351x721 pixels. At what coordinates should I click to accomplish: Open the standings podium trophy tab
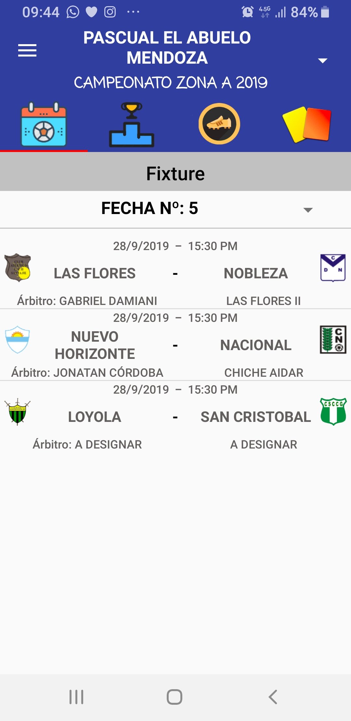[131, 124]
